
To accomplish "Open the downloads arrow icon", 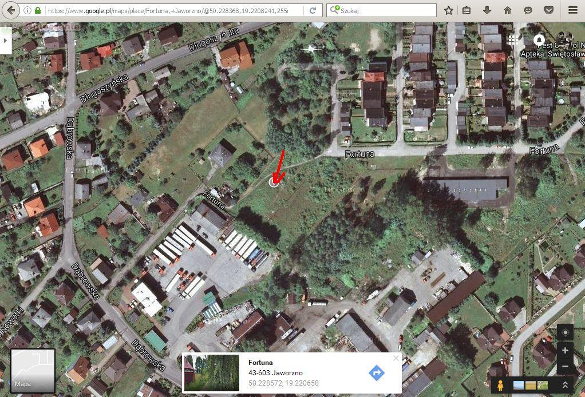I will tap(487, 10).
